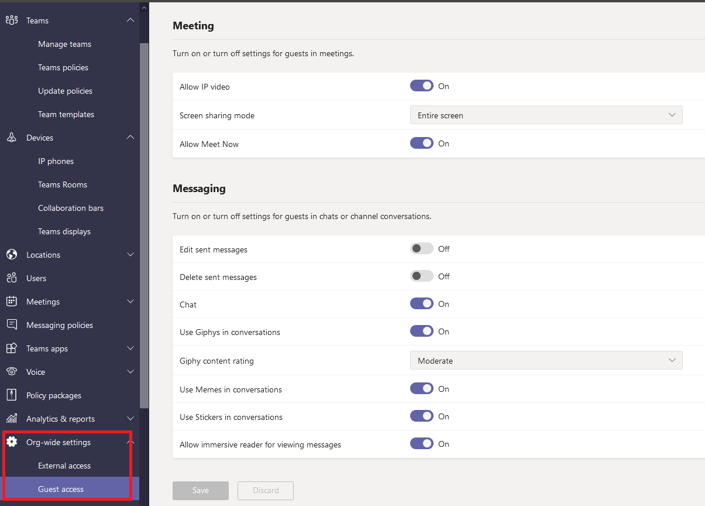Click the Users icon in sidebar

click(12, 278)
